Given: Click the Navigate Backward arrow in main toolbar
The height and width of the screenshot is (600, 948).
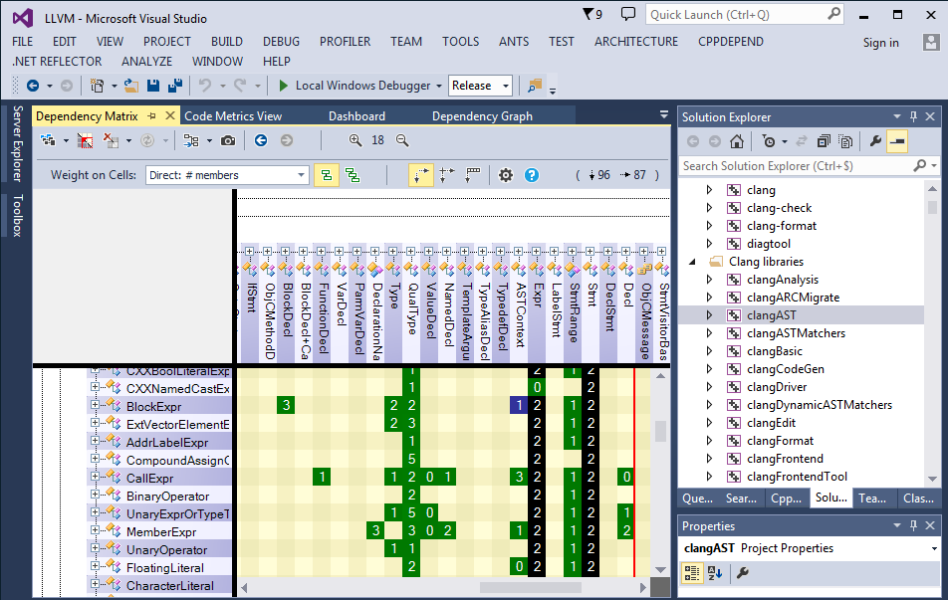Looking at the screenshot, I should click(x=33, y=86).
